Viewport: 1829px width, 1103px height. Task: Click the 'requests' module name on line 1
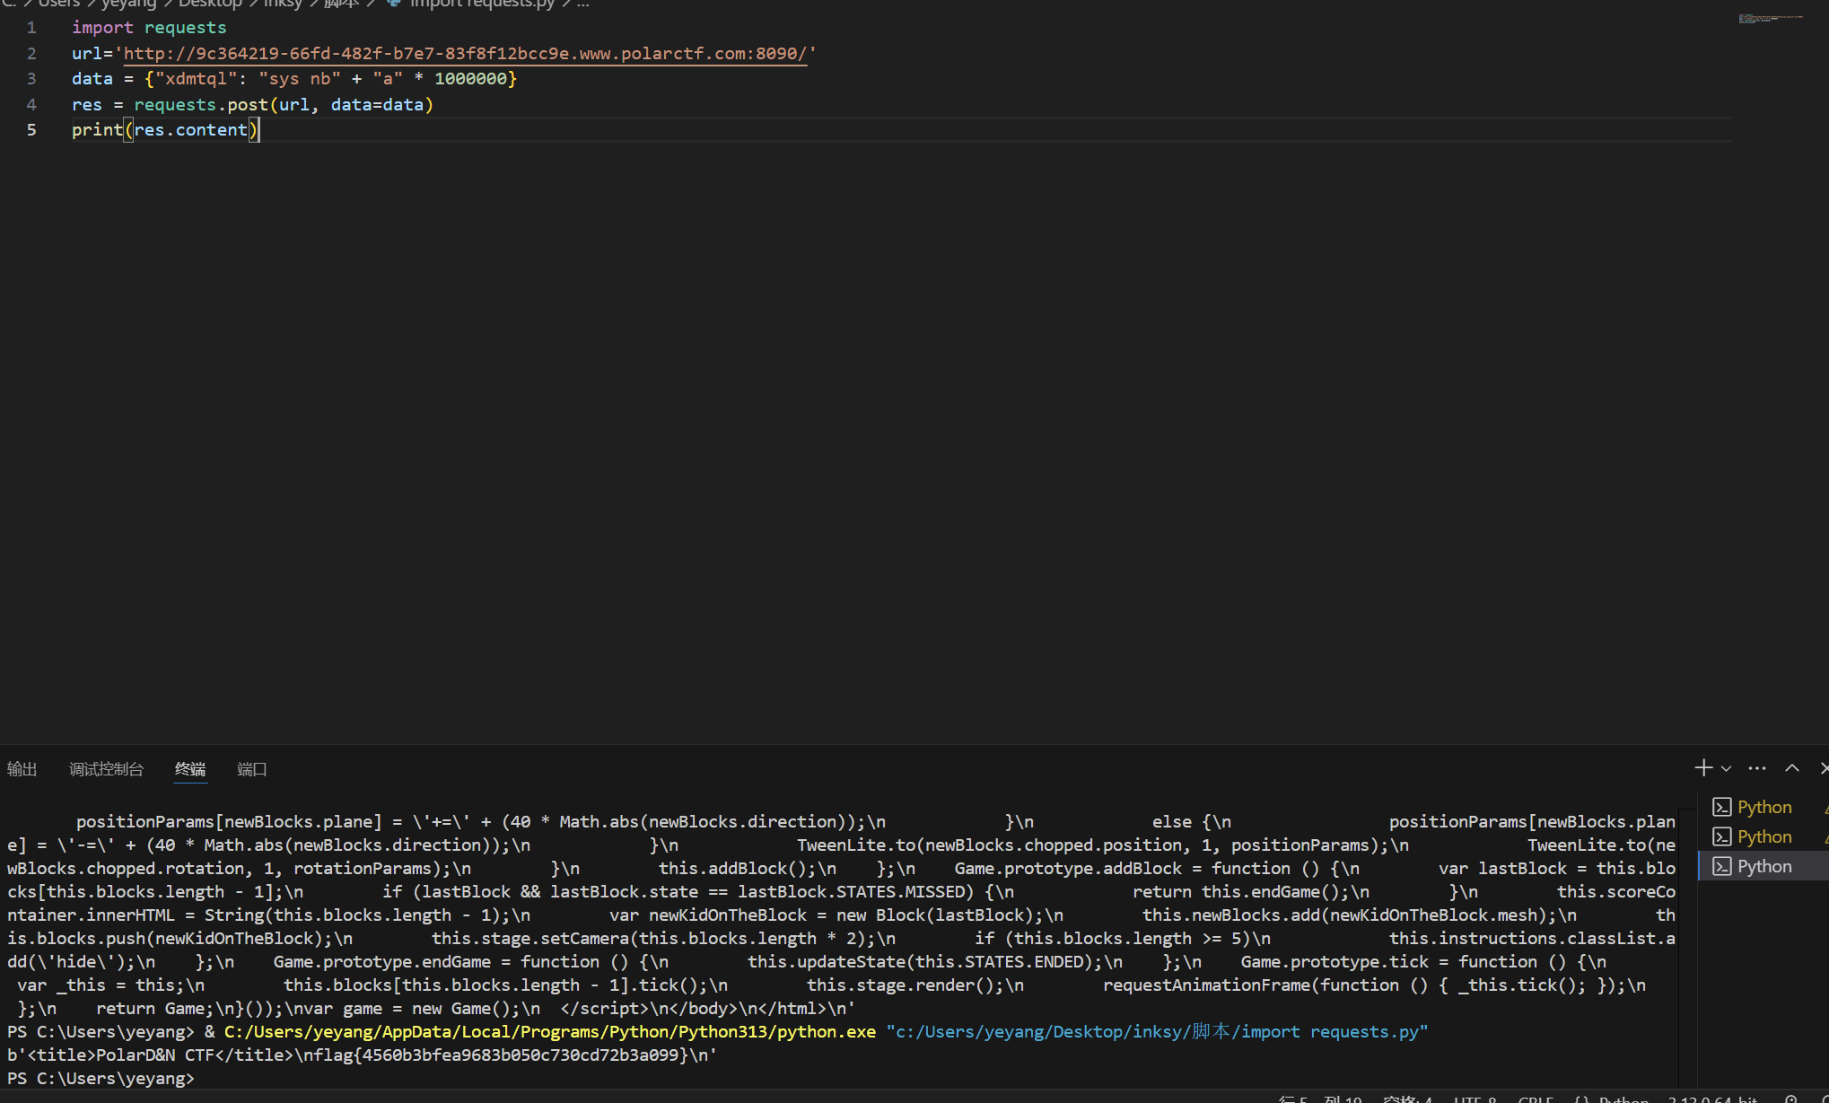click(x=185, y=28)
